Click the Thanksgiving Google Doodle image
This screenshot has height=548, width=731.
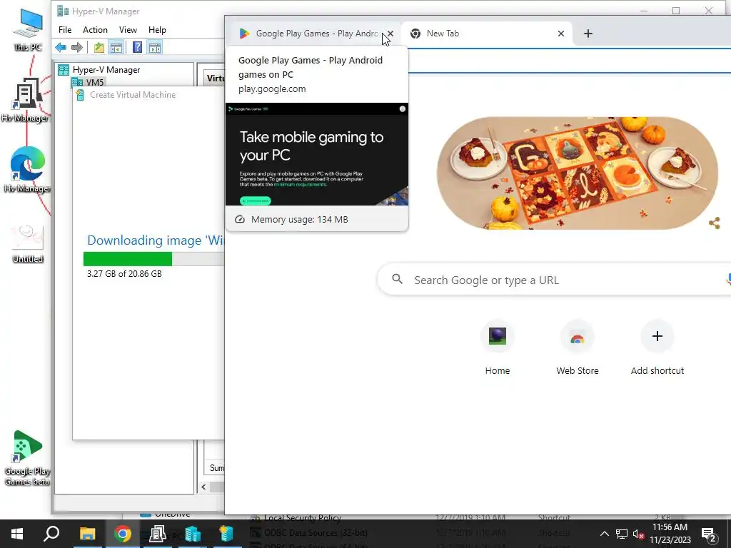click(577, 173)
